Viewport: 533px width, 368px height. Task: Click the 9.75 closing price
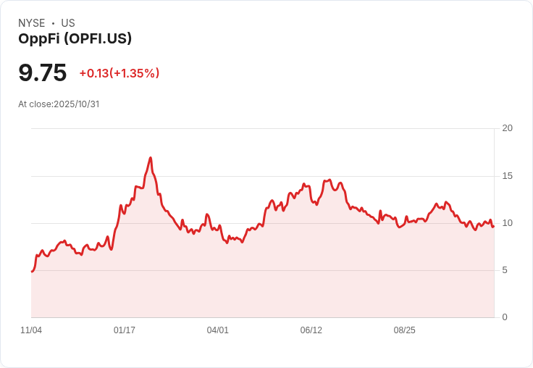click(42, 72)
